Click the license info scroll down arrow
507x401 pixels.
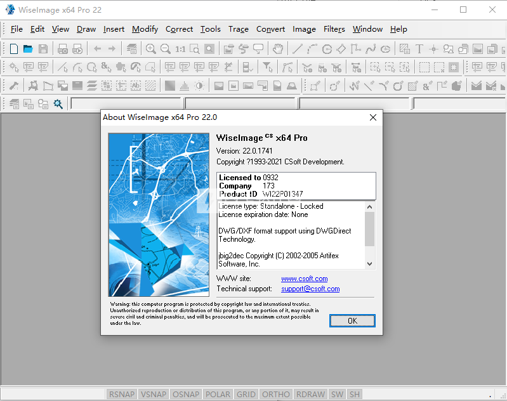pyautogui.click(x=369, y=264)
